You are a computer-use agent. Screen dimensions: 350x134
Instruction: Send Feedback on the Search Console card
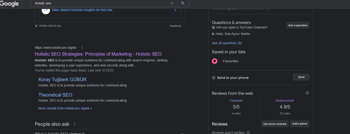point(175,26)
